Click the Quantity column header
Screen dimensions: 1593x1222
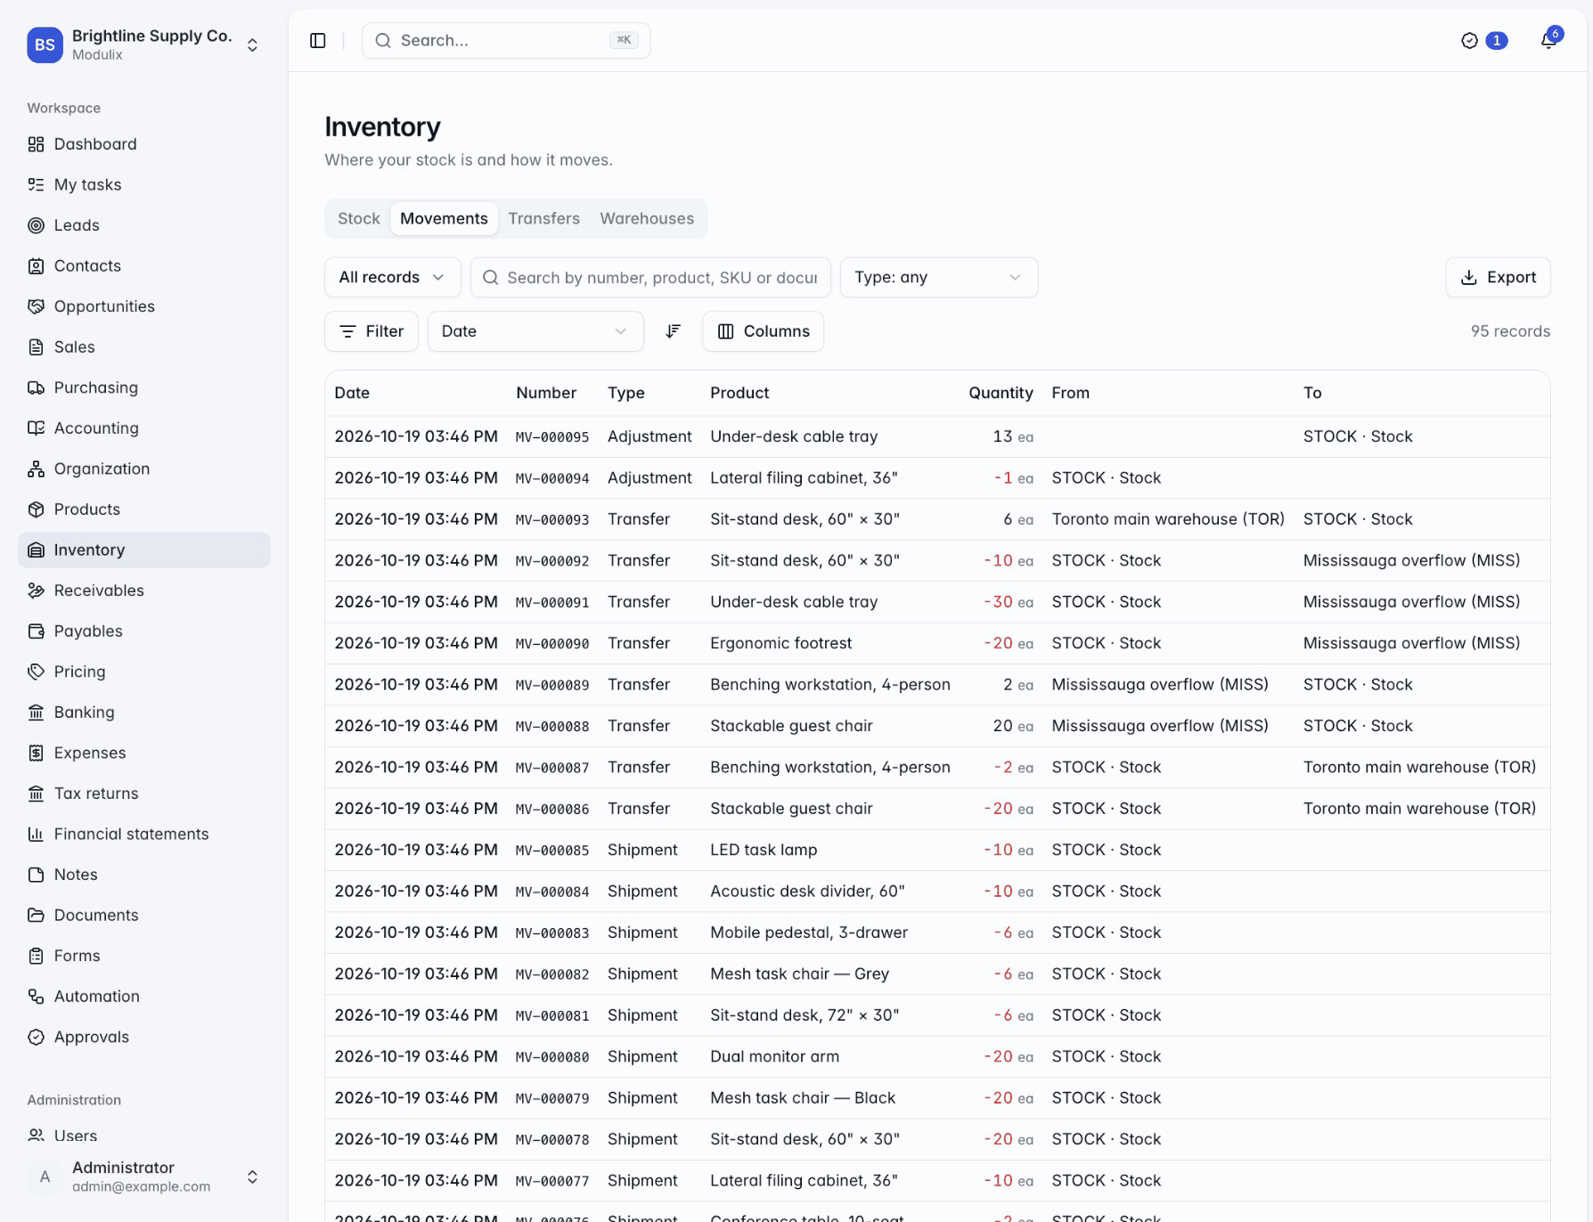pos(1001,393)
